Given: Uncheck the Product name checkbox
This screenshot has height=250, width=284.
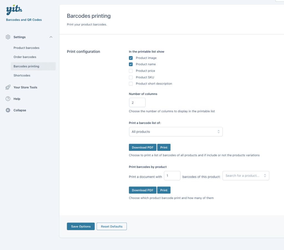Looking at the screenshot, I should [131, 64].
